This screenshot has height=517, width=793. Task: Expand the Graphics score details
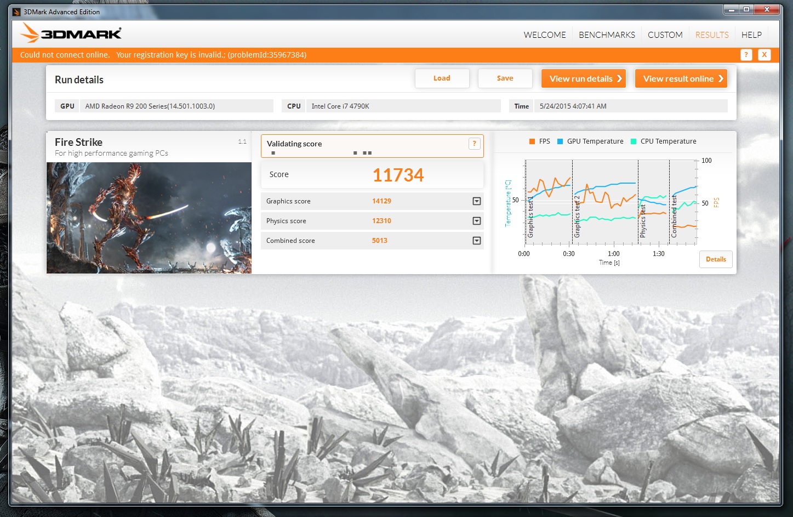tap(476, 201)
